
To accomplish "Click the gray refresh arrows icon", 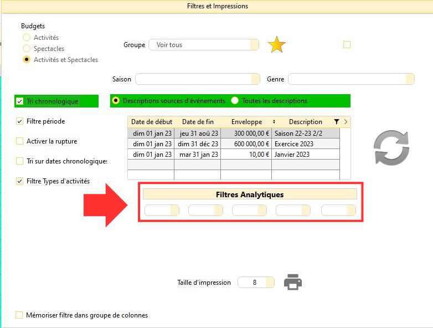I will click(391, 148).
